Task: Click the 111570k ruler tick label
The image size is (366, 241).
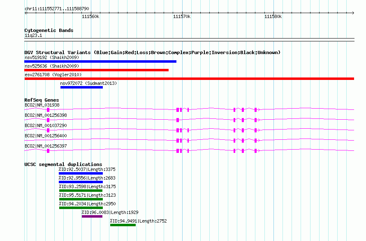Action: click(x=182, y=16)
